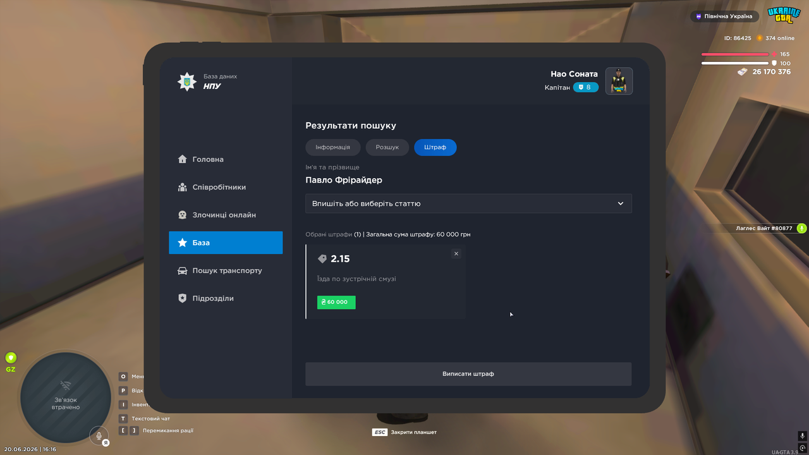Click the ESC Закрити планшет hint

point(404,432)
